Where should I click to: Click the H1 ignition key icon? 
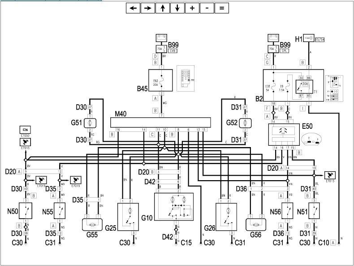(x=309, y=38)
